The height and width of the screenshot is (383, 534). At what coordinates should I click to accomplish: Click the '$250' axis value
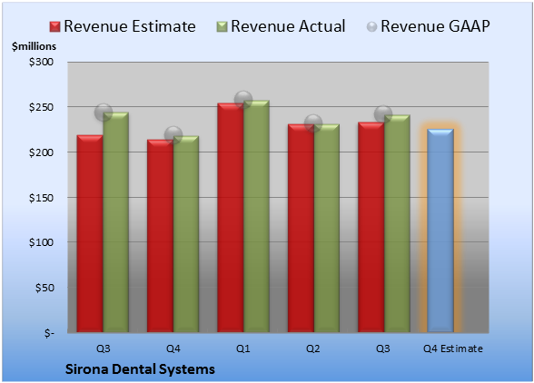pos(41,107)
